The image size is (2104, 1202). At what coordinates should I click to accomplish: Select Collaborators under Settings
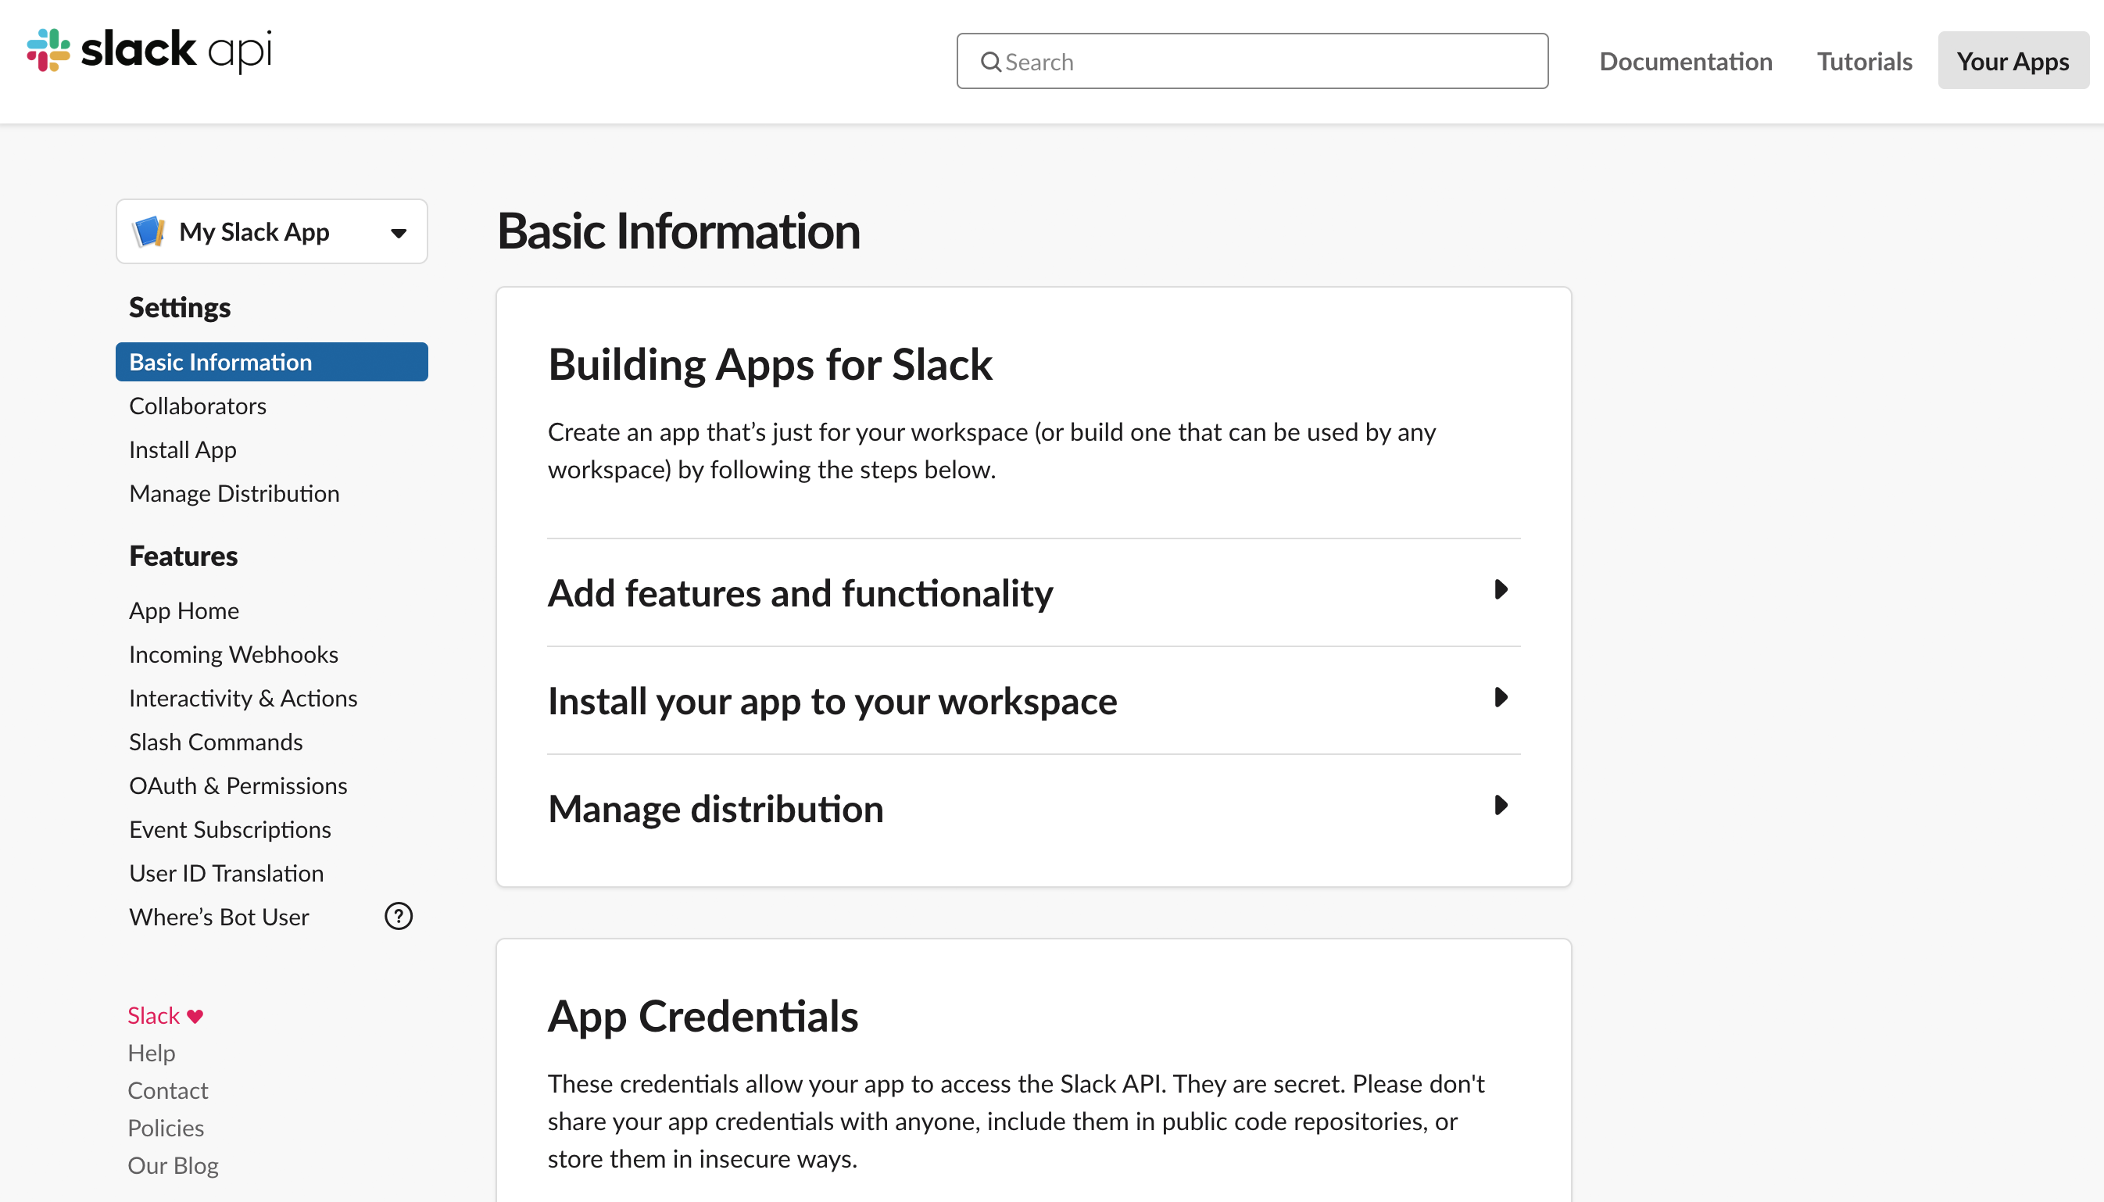[197, 406]
